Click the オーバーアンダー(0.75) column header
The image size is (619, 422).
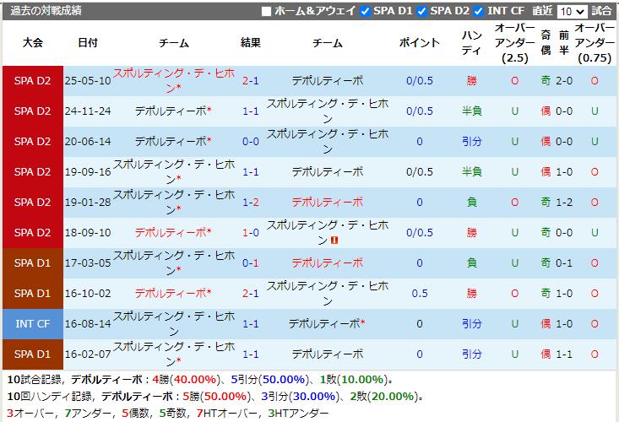(595, 42)
